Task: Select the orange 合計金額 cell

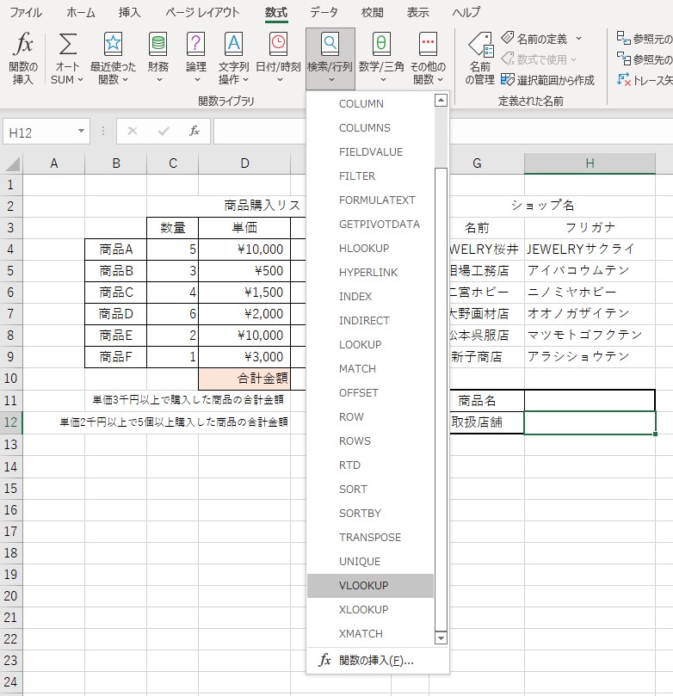Action: click(x=244, y=378)
